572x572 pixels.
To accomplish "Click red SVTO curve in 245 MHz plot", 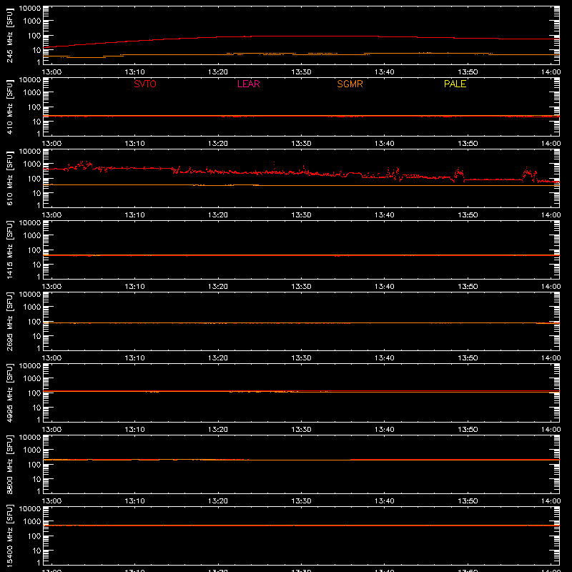I will tap(301, 36).
